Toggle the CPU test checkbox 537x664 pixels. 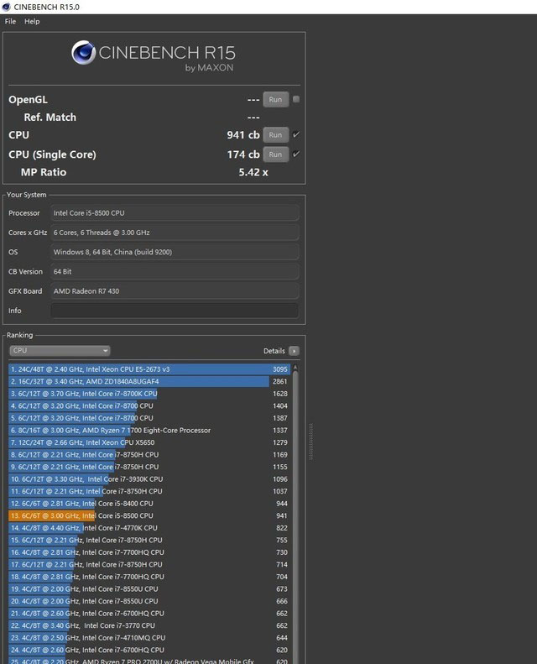tap(296, 134)
